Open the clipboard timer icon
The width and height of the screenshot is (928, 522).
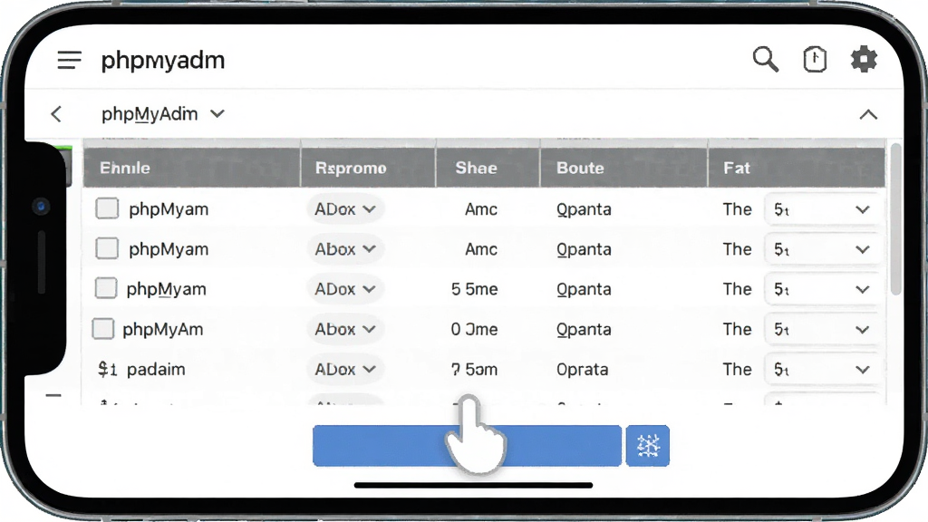coord(815,59)
